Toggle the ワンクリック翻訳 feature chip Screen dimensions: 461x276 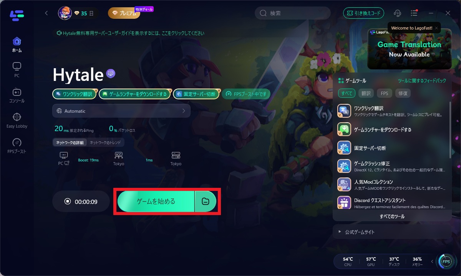click(73, 94)
